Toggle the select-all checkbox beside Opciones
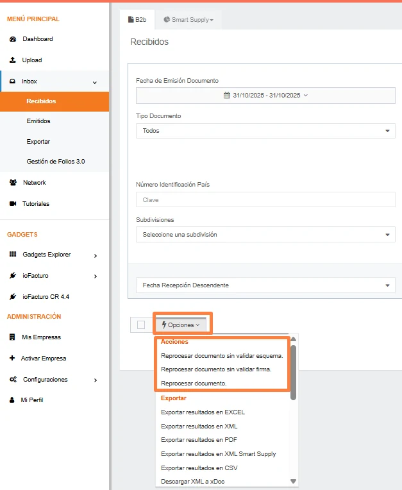This screenshot has width=402, height=490. pyautogui.click(x=141, y=325)
